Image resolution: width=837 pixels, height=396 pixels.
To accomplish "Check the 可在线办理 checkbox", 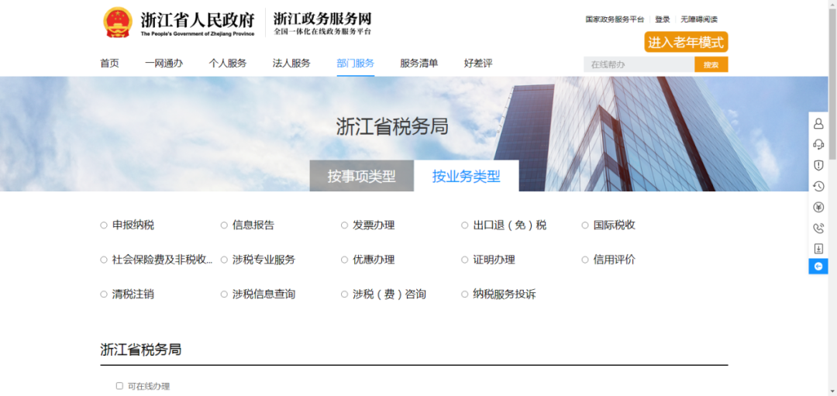I will coord(119,386).
